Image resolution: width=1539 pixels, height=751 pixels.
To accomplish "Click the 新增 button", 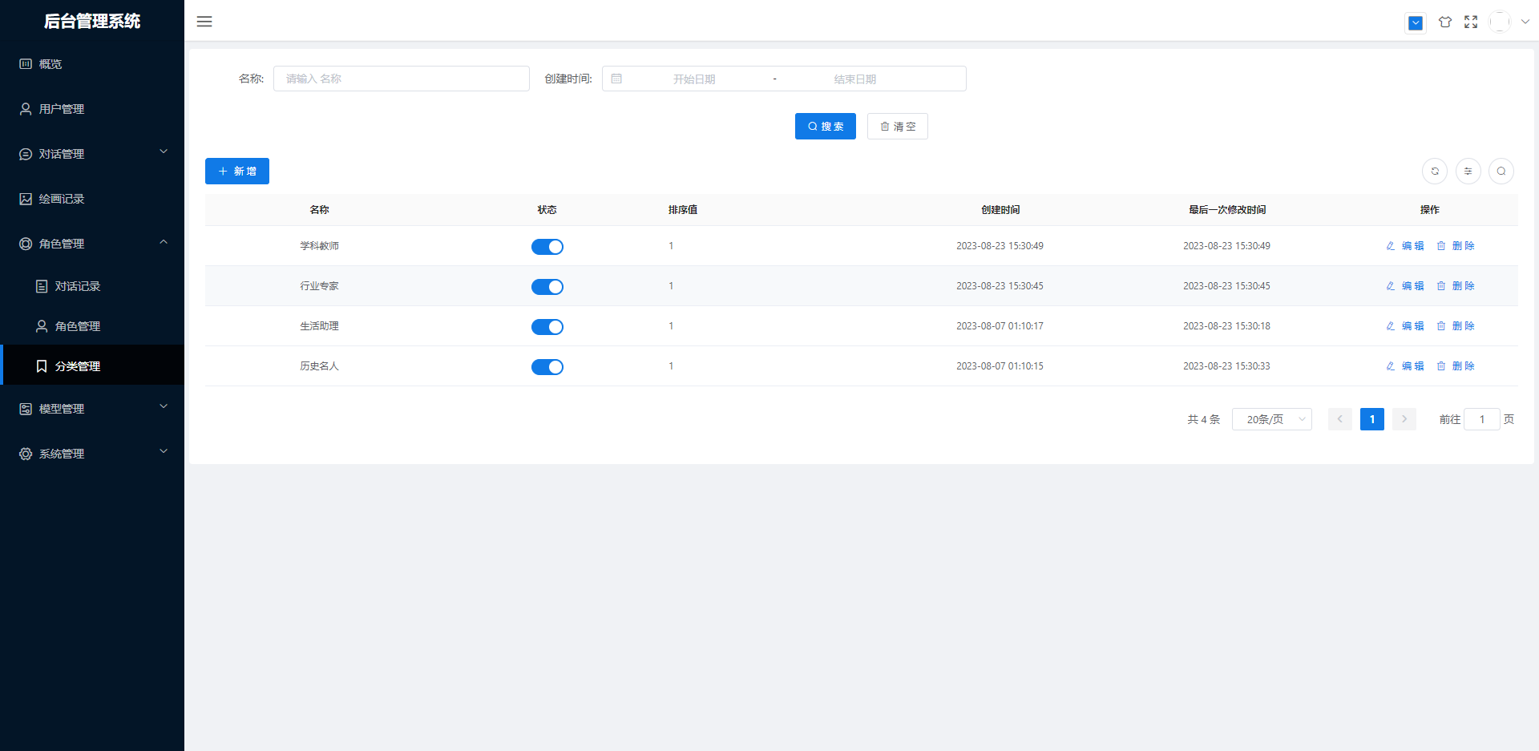I will click(x=237, y=171).
